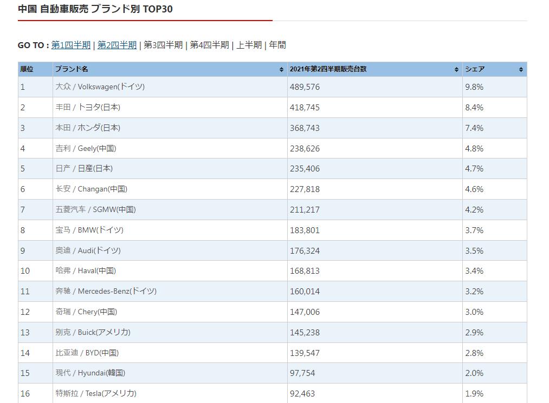Select the BYD sales figure 139,547
This screenshot has height=403, width=549.
305,353
